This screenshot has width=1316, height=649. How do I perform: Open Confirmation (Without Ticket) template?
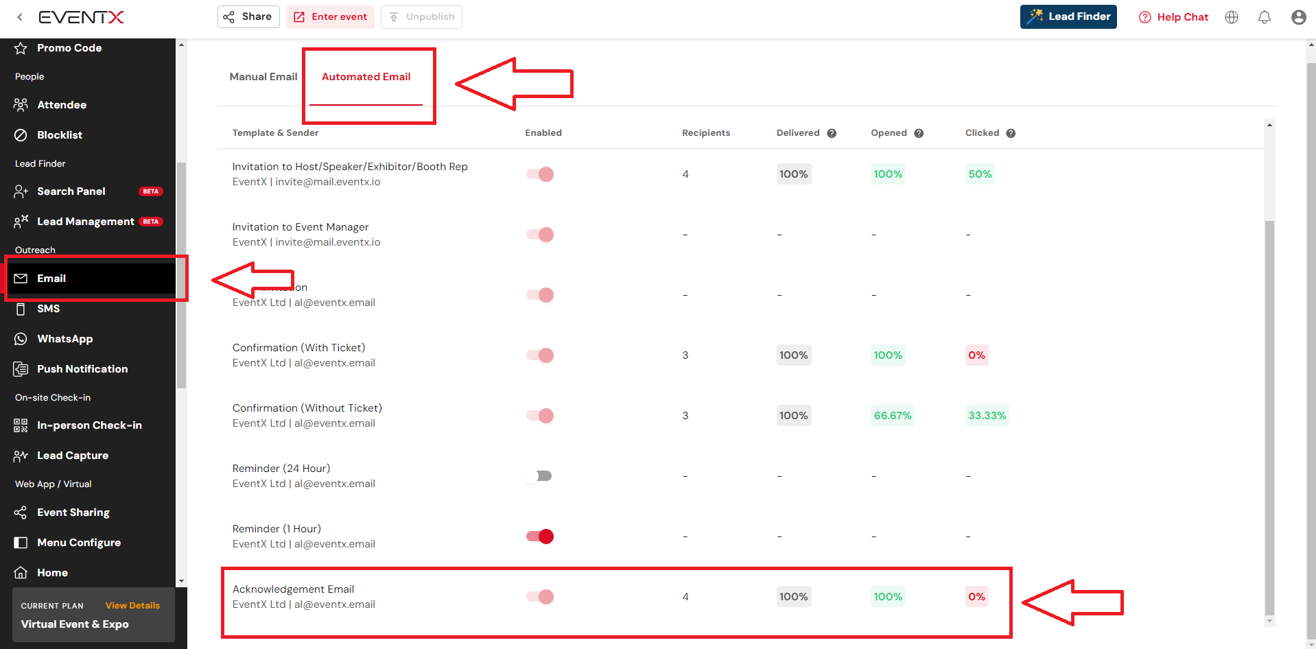[x=307, y=408]
